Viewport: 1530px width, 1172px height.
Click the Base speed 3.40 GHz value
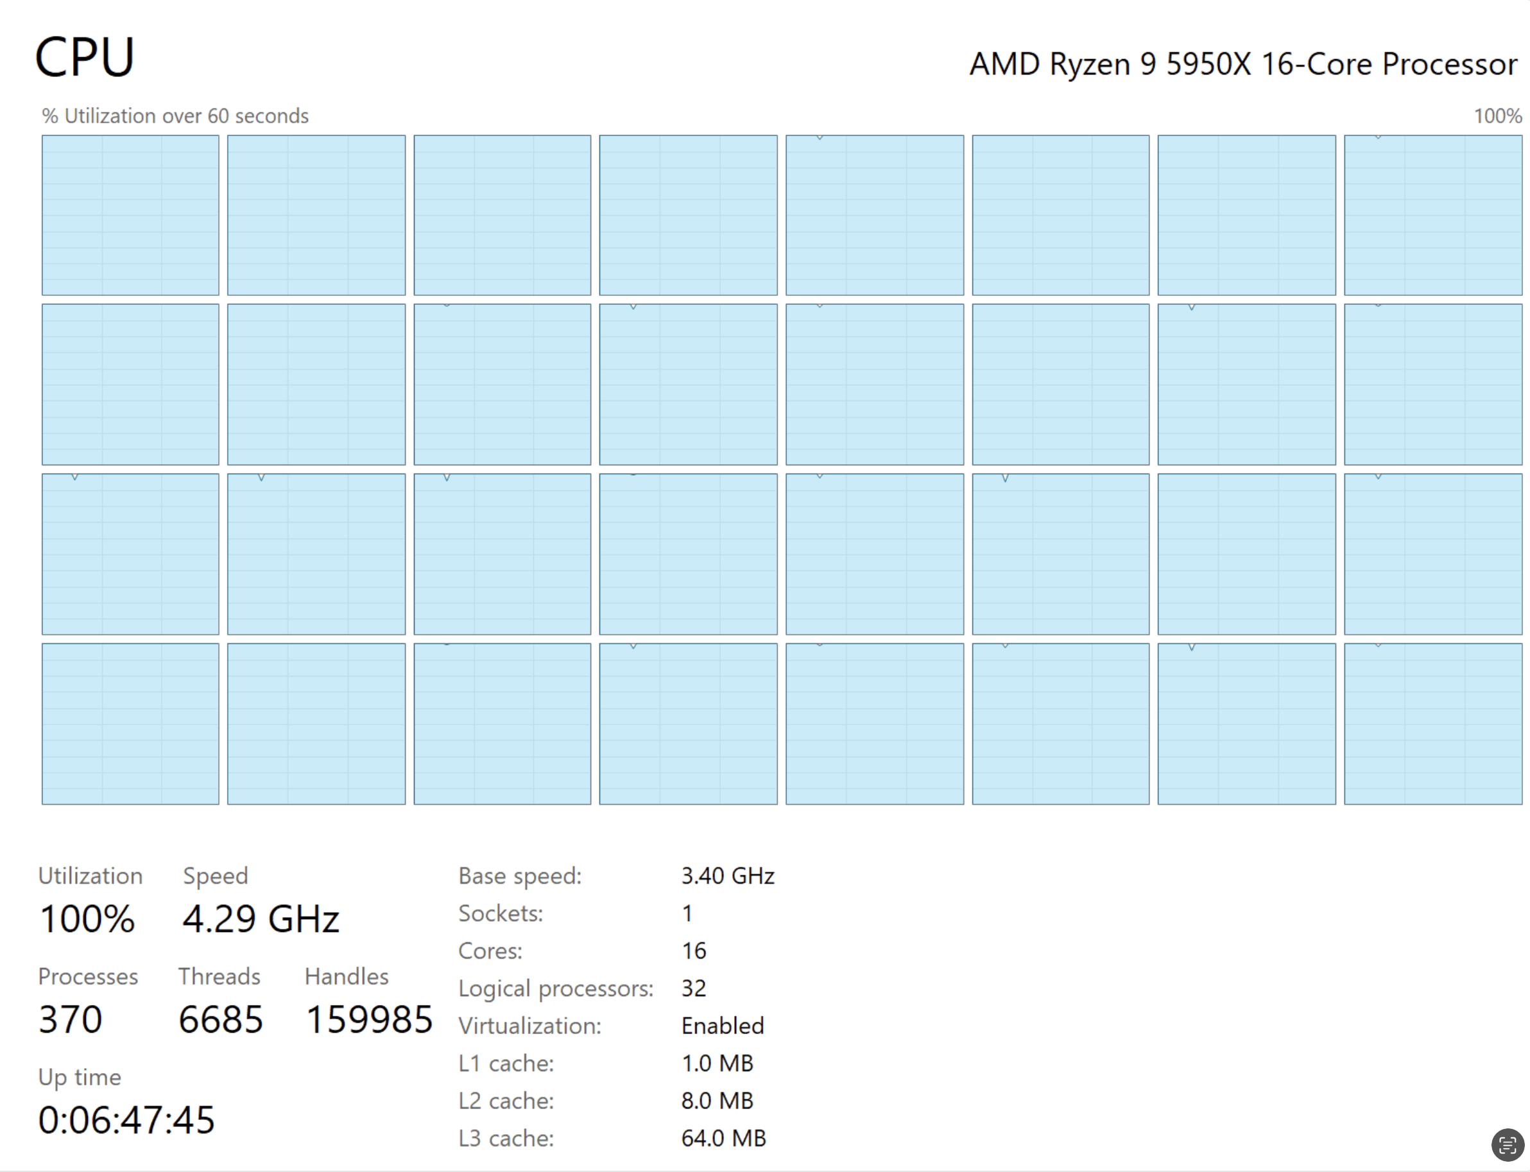tap(727, 875)
